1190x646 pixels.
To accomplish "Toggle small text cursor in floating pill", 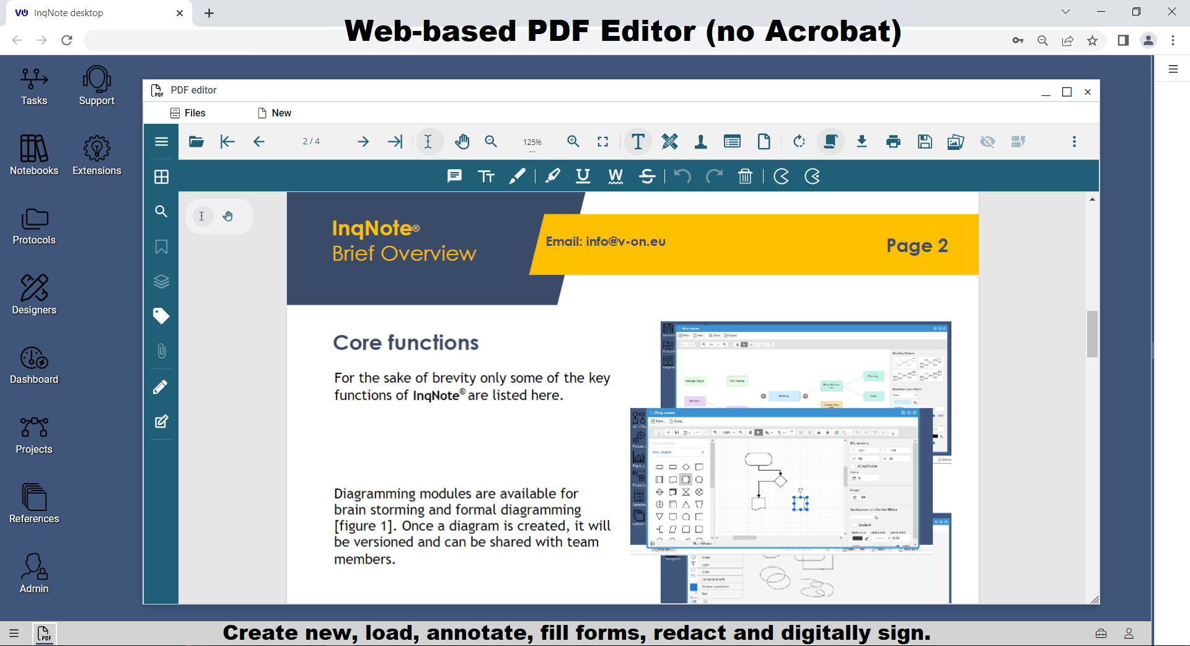I will coord(202,216).
